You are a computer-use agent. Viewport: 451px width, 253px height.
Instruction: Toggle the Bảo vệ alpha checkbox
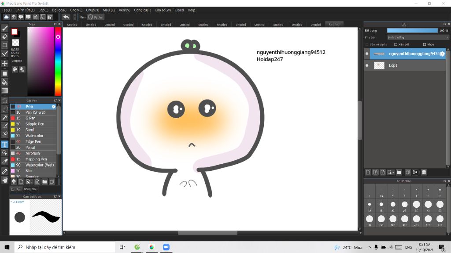coord(367,44)
